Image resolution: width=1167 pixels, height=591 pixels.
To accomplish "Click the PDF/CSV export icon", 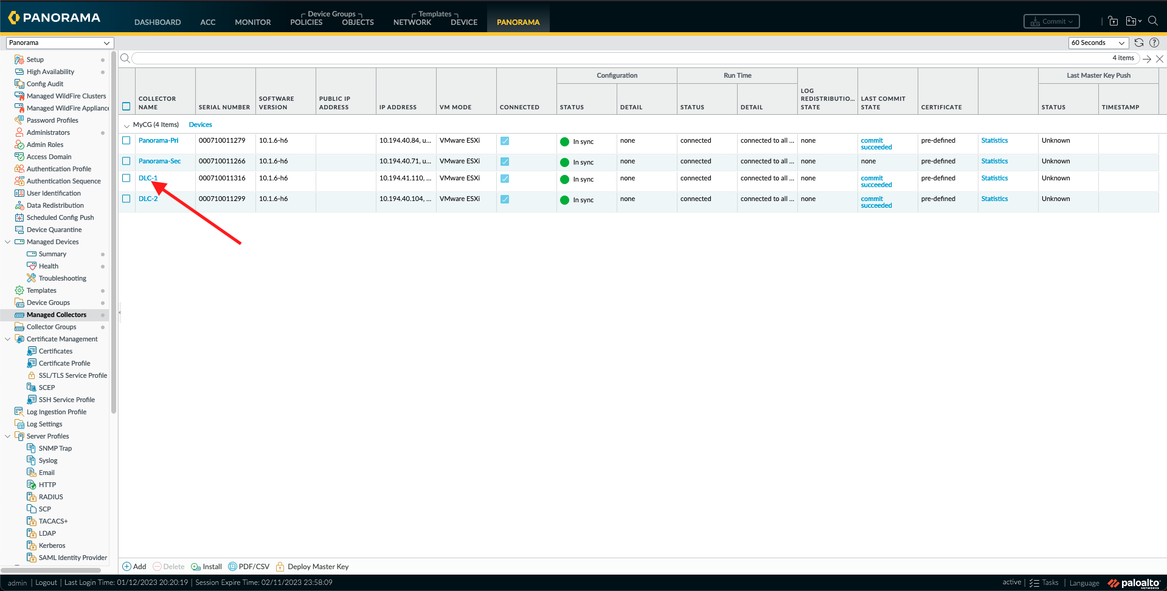I will (x=233, y=566).
